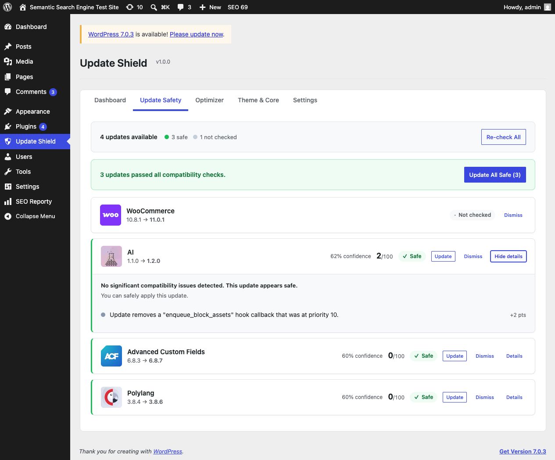Click the Re-check All button
The width and height of the screenshot is (555, 460).
tap(504, 137)
